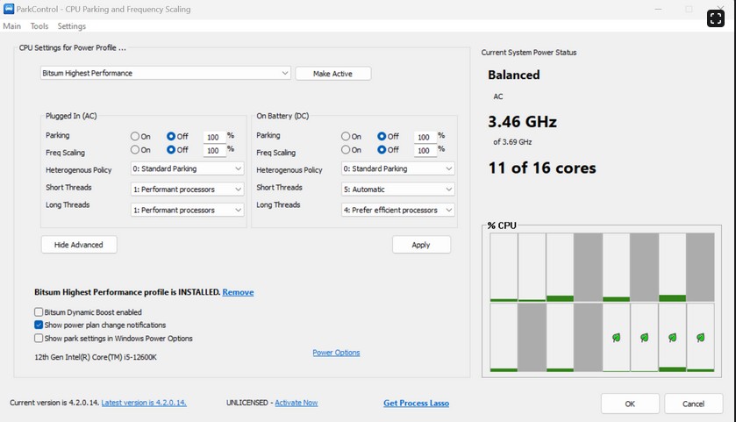Turn on Parking for Plugged In (AC)
Viewport: 736px width, 422px height.
[135, 136]
